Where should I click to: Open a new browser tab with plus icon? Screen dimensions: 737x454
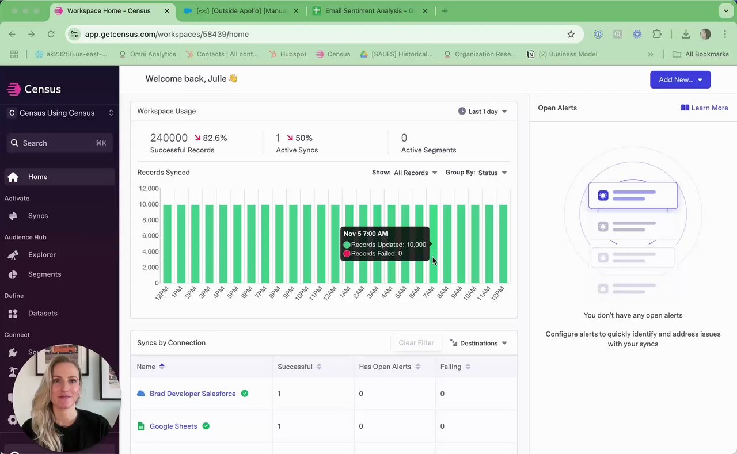pos(445,11)
